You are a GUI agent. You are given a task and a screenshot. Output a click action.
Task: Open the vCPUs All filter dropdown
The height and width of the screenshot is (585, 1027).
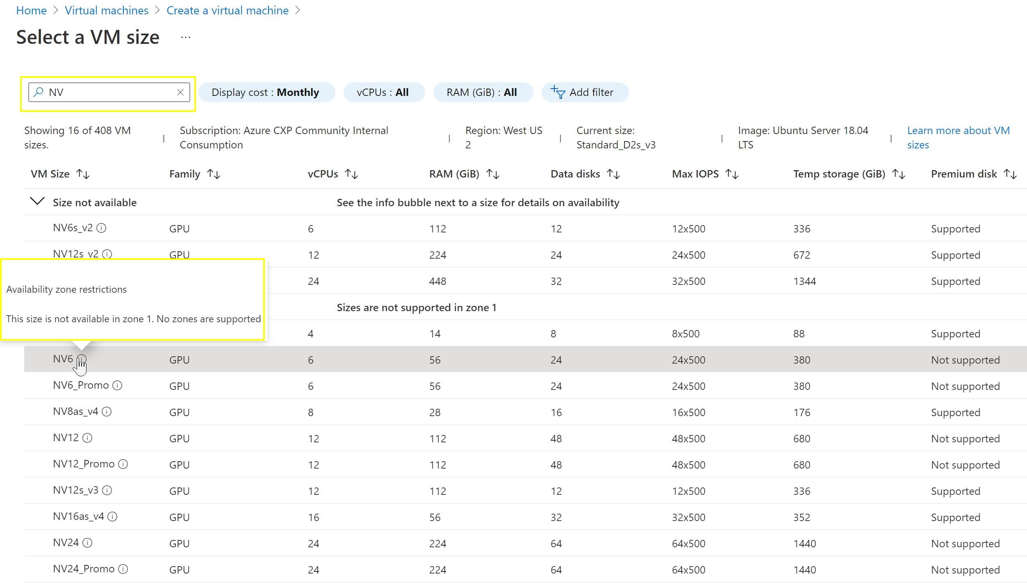384,92
